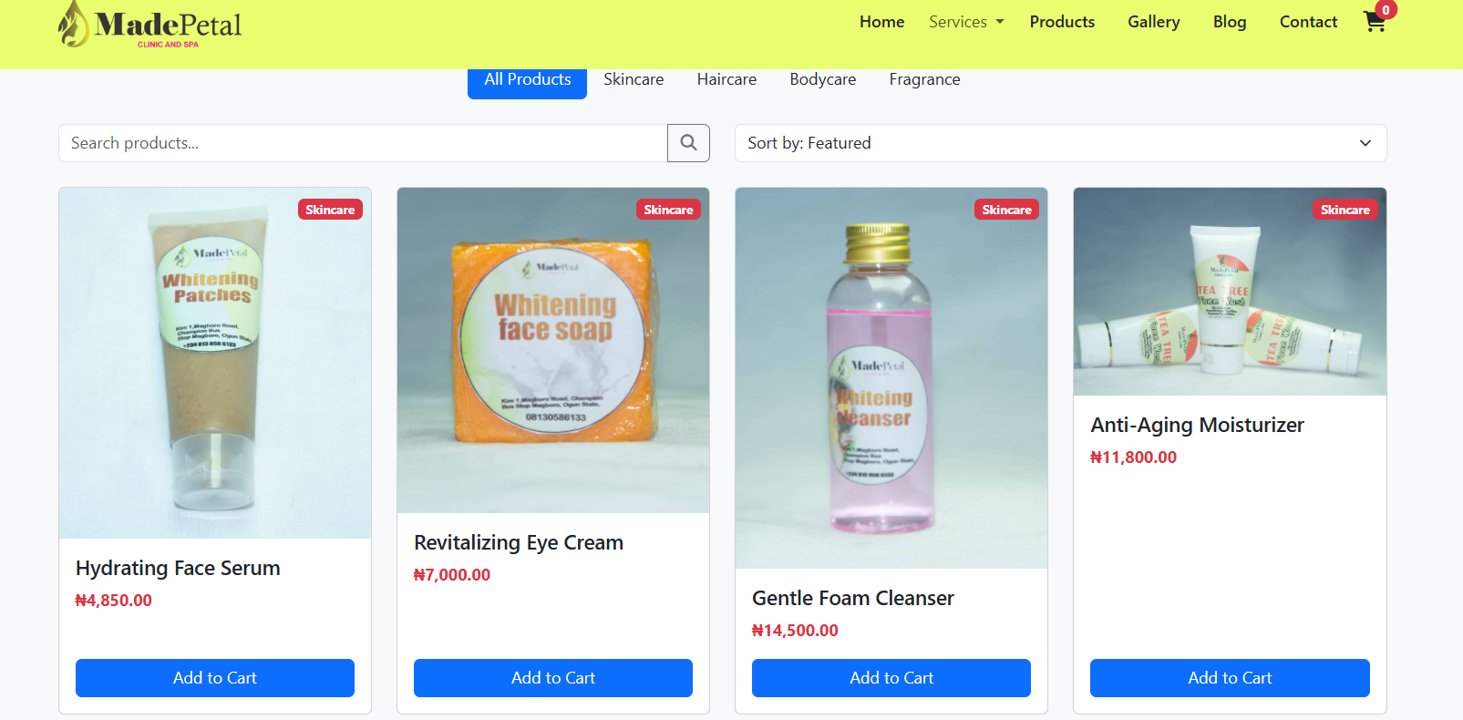Screen dimensions: 1463x720
Task: View the Tea Tree face wash image
Action: pos(1230,292)
